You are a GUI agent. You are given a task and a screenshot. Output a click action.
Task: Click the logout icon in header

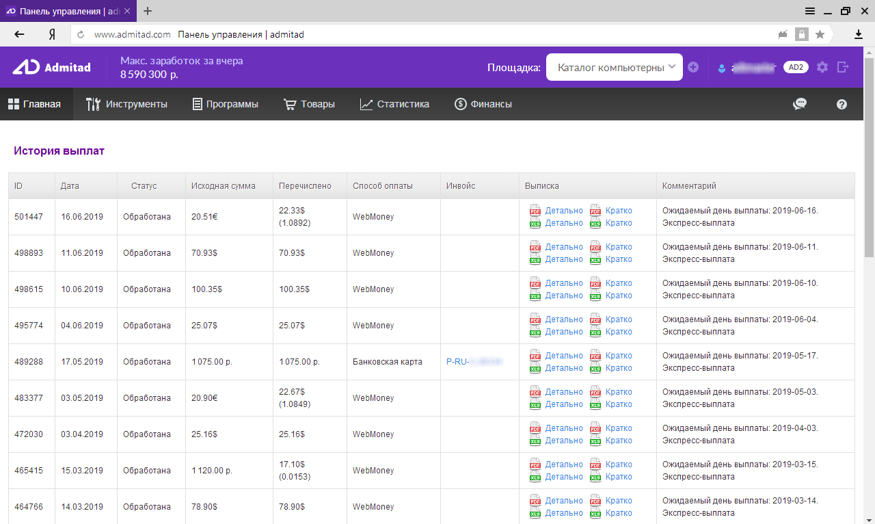click(x=844, y=67)
